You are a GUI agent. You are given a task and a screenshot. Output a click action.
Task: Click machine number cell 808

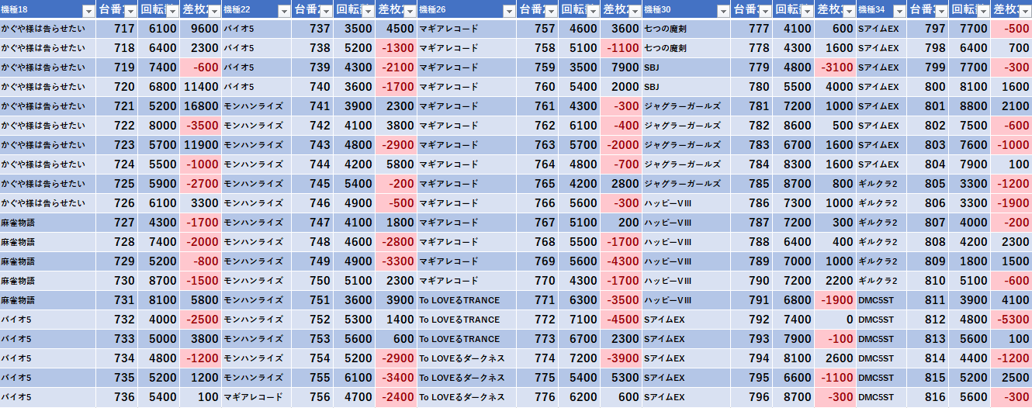[x=928, y=242]
